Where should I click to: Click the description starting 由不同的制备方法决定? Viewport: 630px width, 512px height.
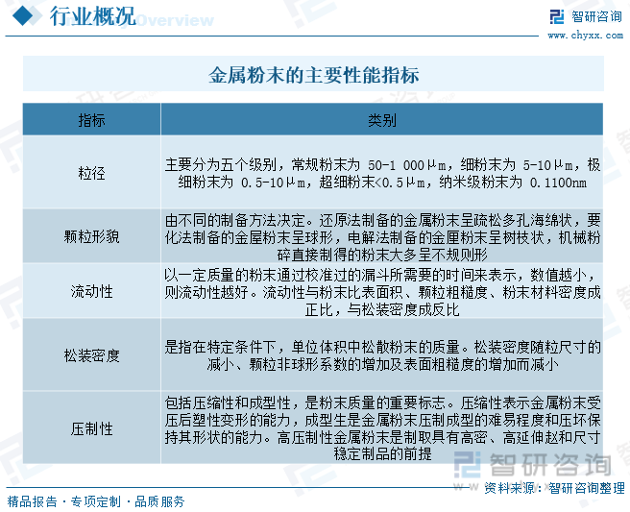click(x=382, y=236)
